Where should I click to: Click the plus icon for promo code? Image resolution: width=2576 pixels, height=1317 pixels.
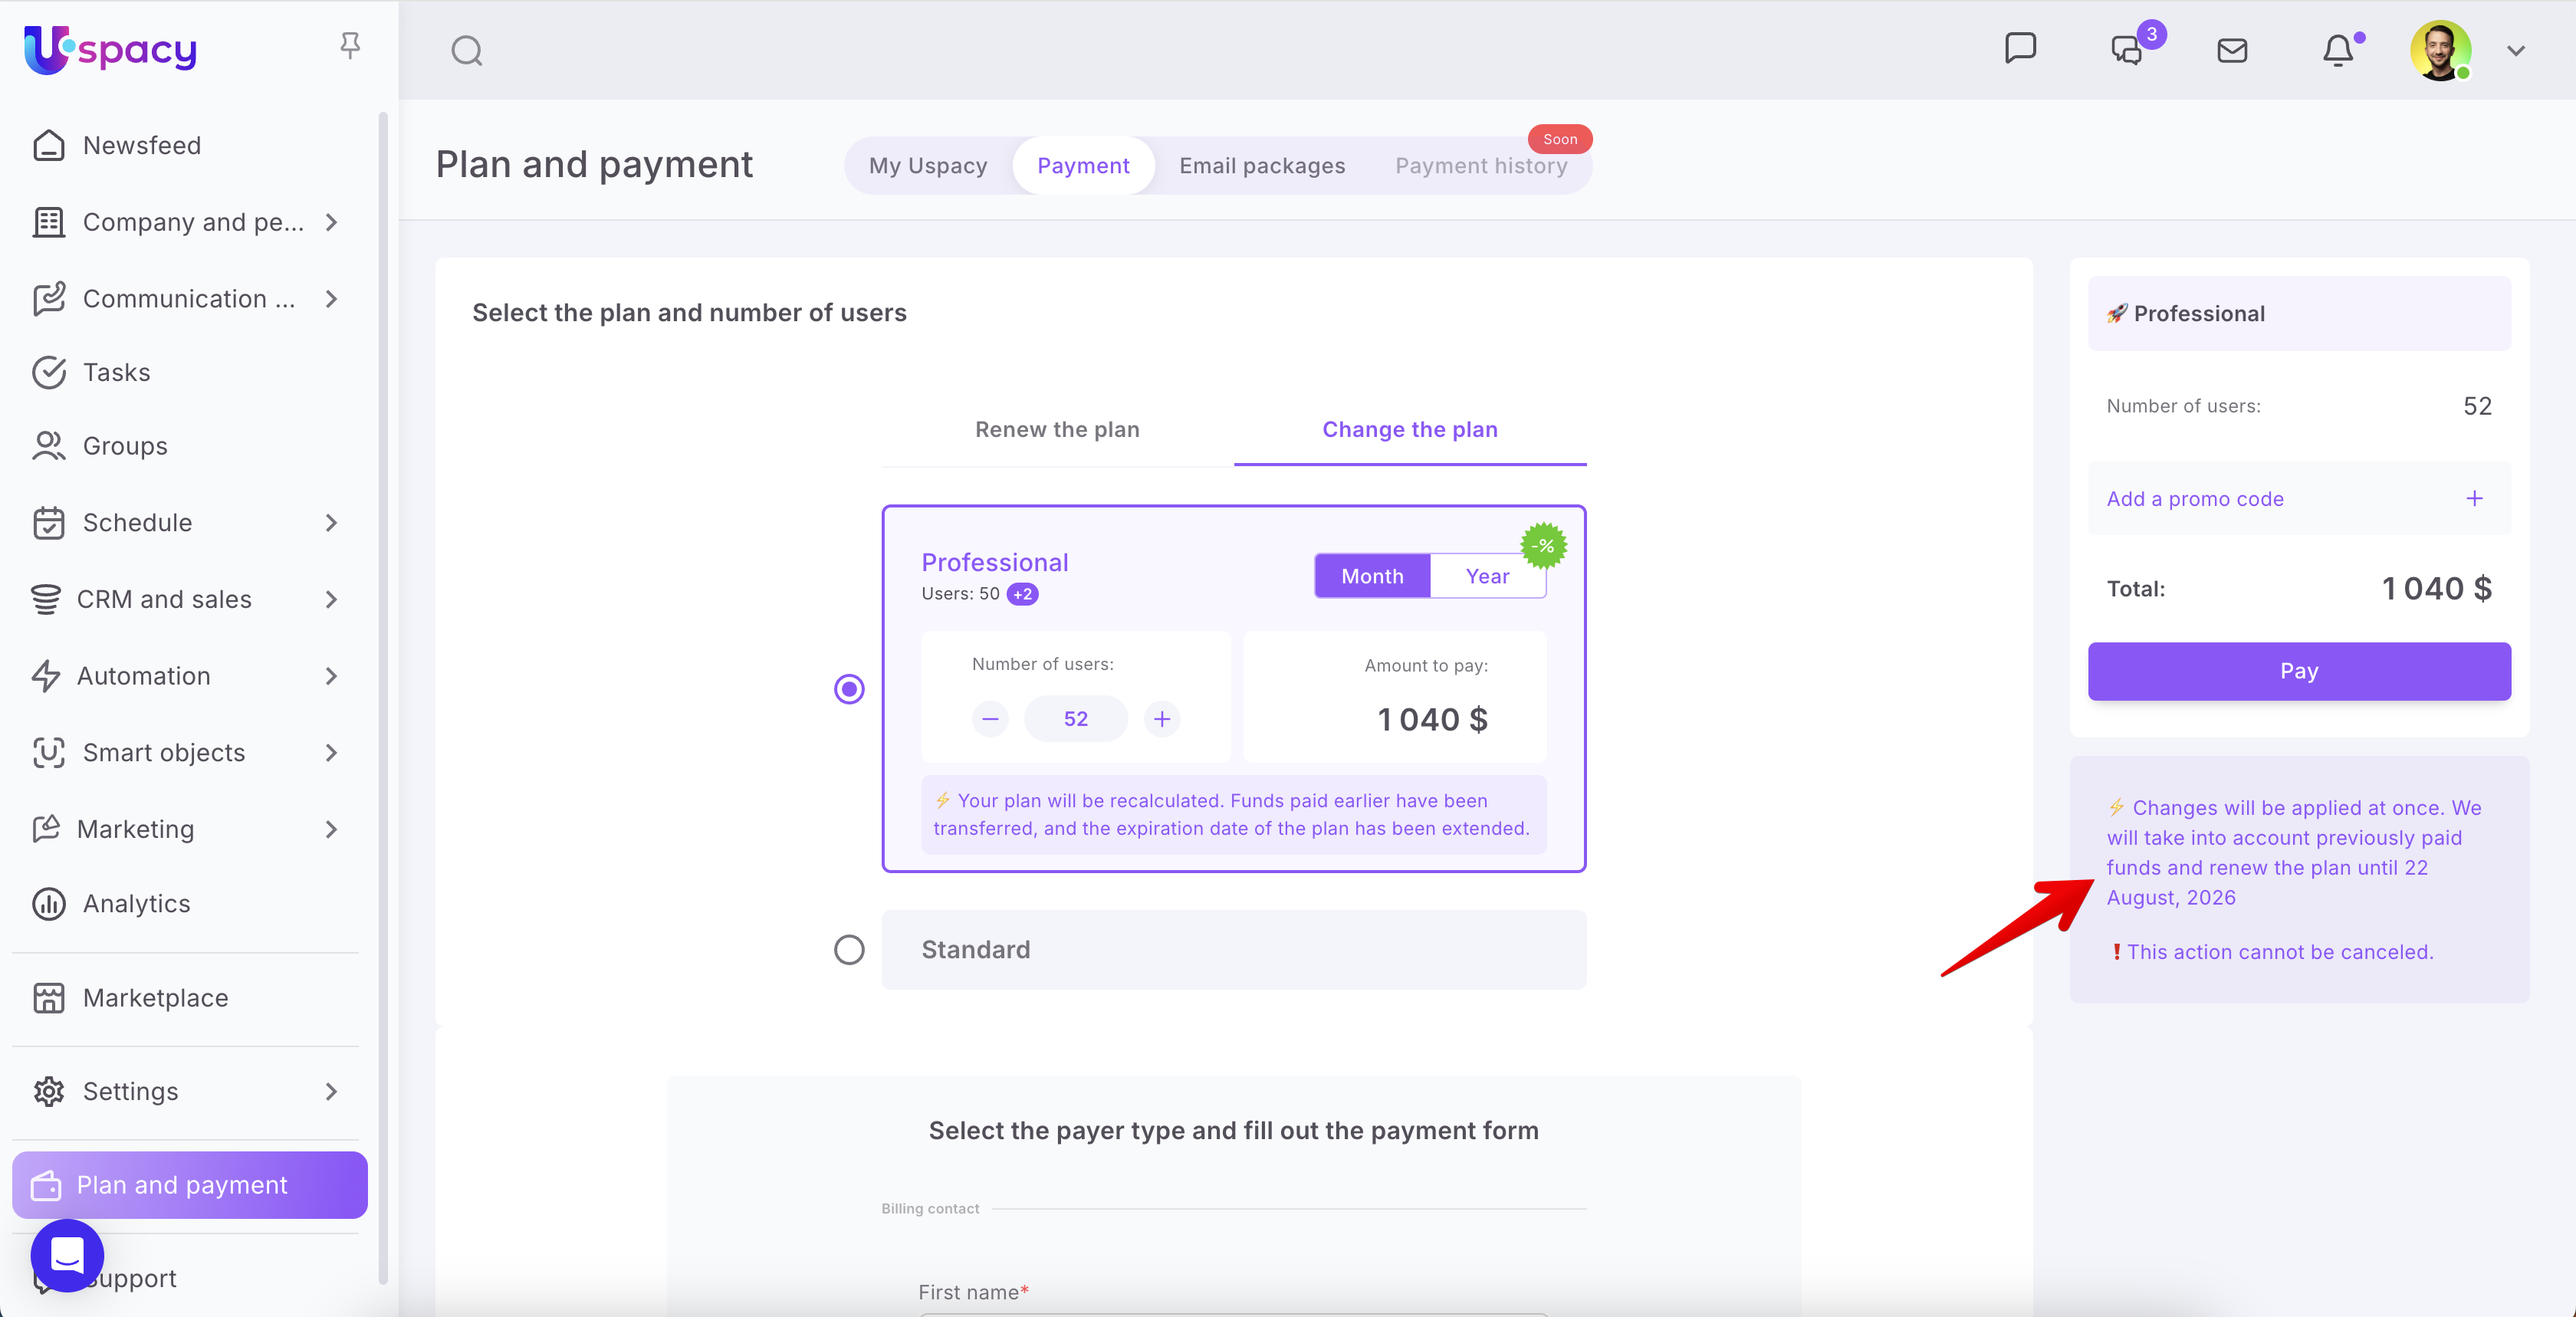pos(2474,498)
